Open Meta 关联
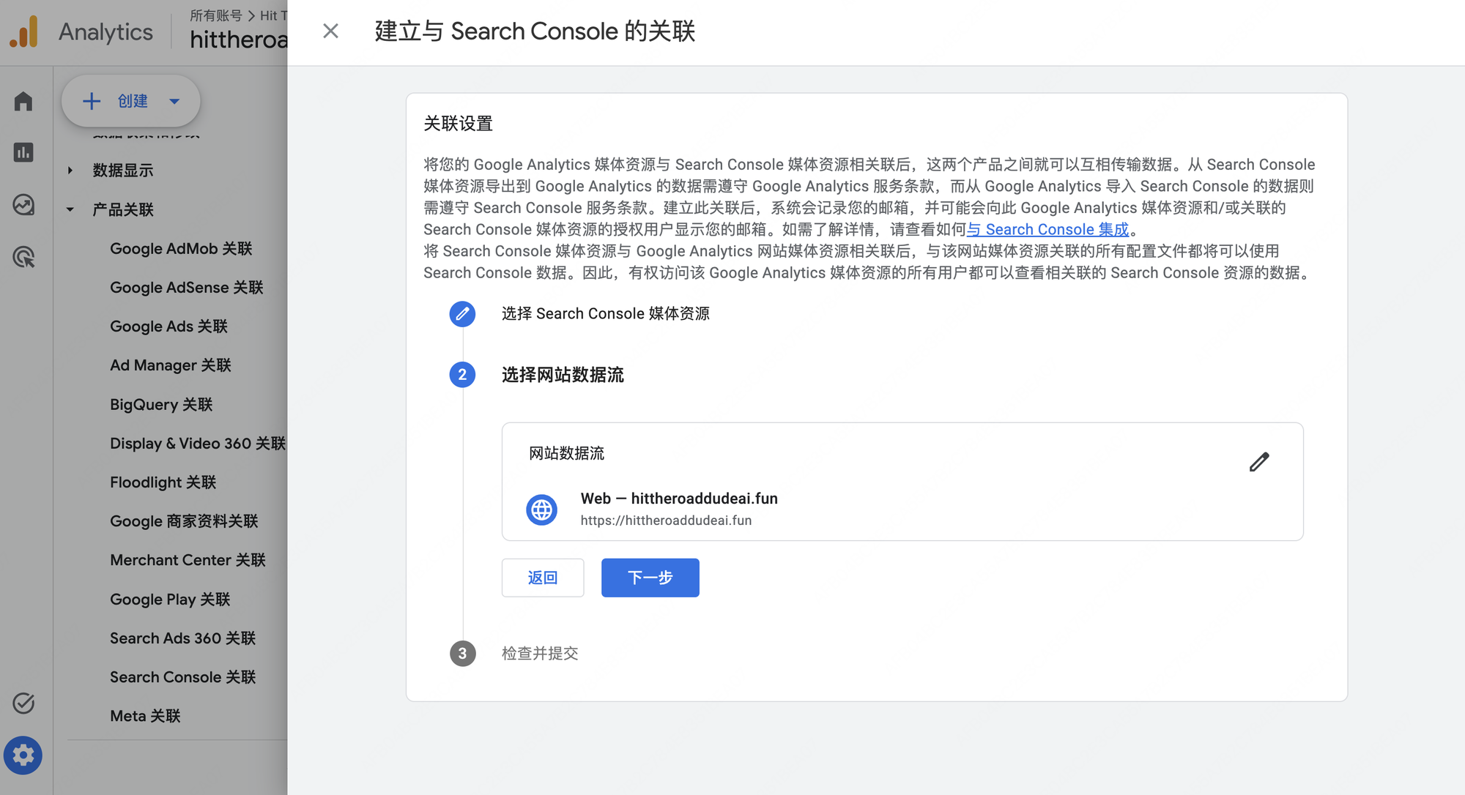Screen dimensions: 1465x795 coord(145,716)
